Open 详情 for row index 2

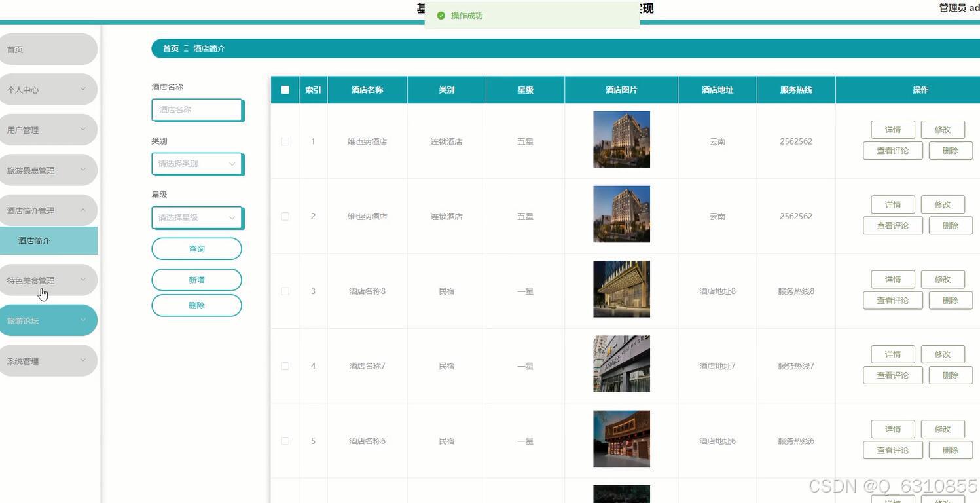893,204
